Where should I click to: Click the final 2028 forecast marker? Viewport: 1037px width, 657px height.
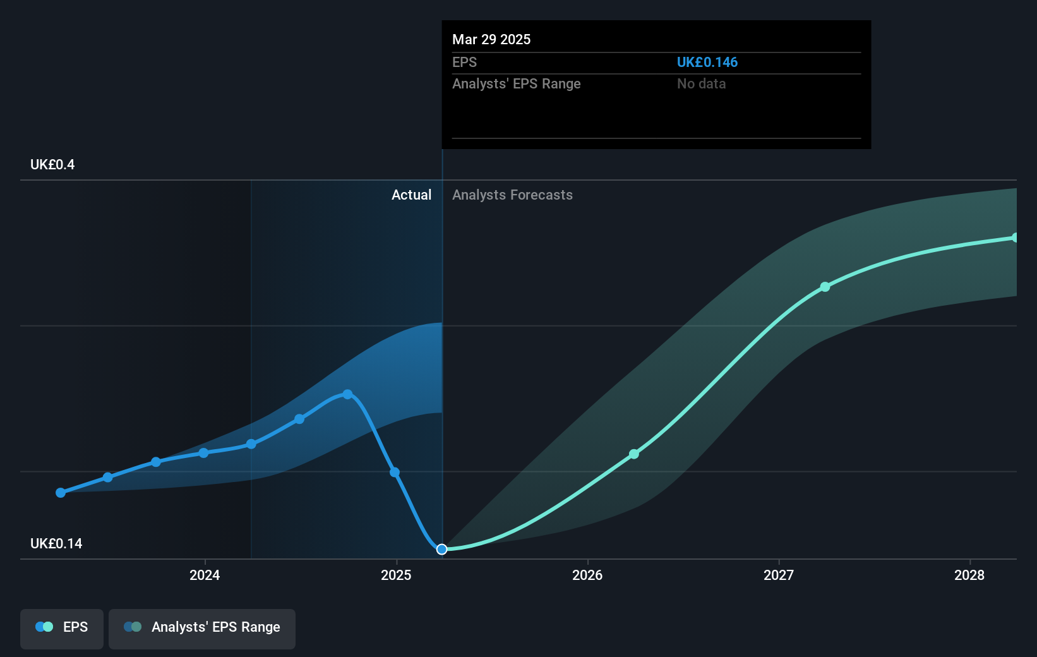tap(1016, 237)
